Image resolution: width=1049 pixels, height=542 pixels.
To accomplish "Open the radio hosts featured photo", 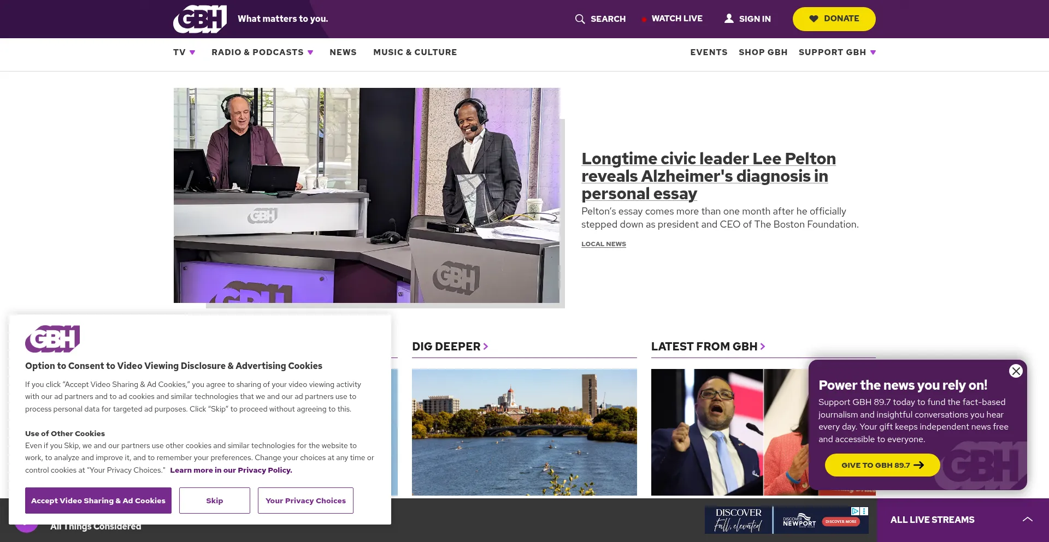I will click(367, 195).
